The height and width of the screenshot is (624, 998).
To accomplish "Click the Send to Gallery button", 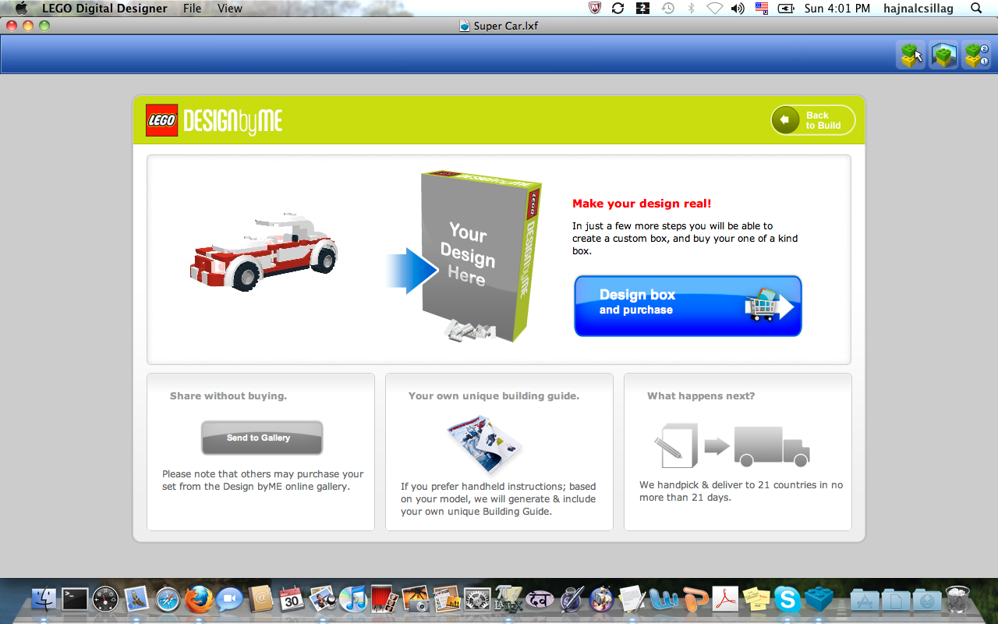I will point(261,438).
